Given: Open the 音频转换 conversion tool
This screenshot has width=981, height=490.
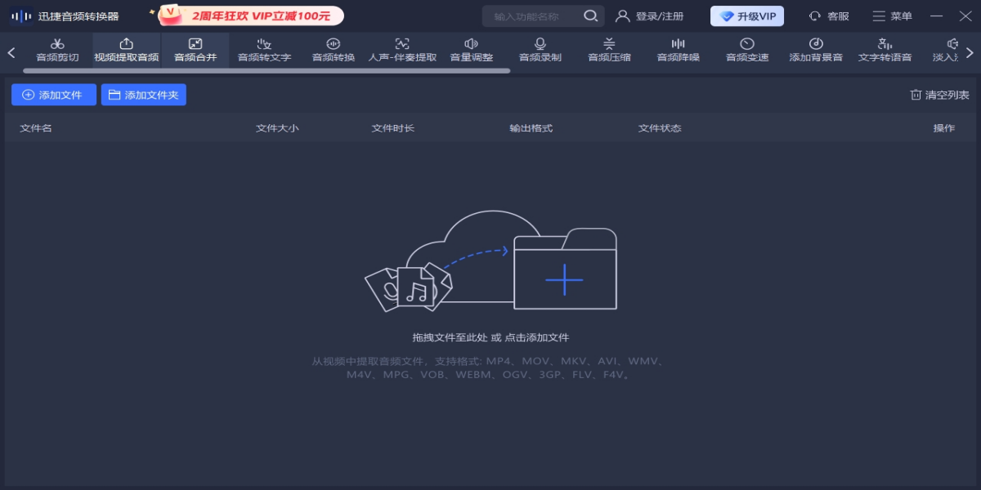Looking at the screenshot, I should pos(334,50).
